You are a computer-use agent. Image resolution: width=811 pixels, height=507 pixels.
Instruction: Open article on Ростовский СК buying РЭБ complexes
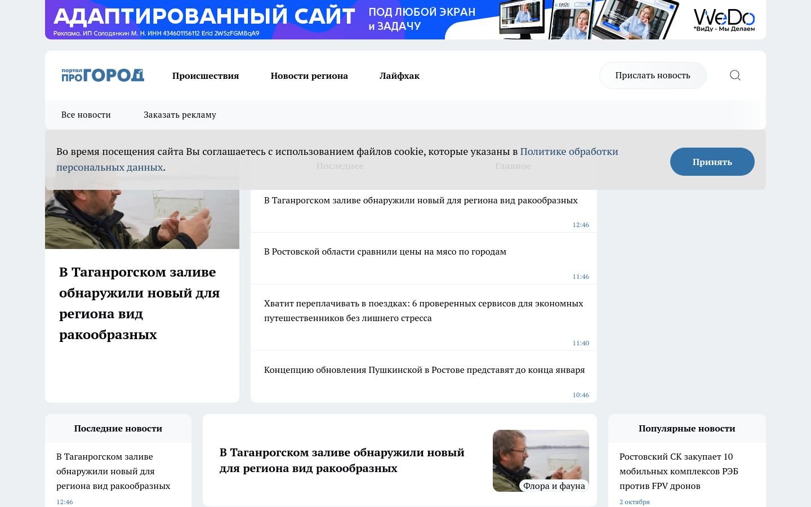pos(679,472)
